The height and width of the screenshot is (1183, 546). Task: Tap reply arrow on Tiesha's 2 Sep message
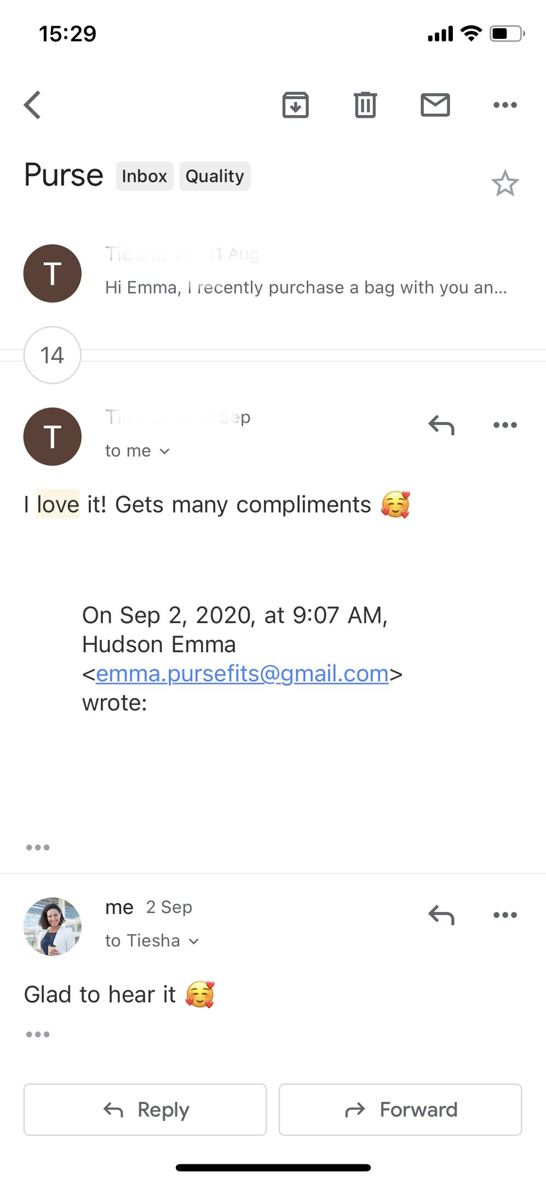point(441,425)
